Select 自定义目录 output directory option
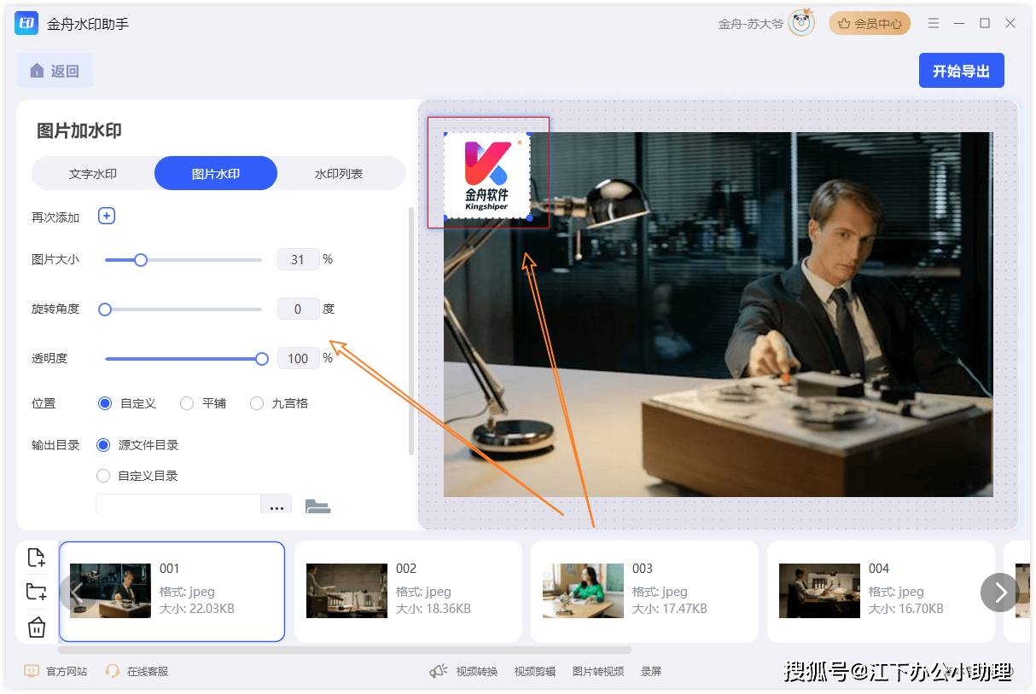Image resolution: width=1036 pixels, height=694 pixels. pos(103,476)
